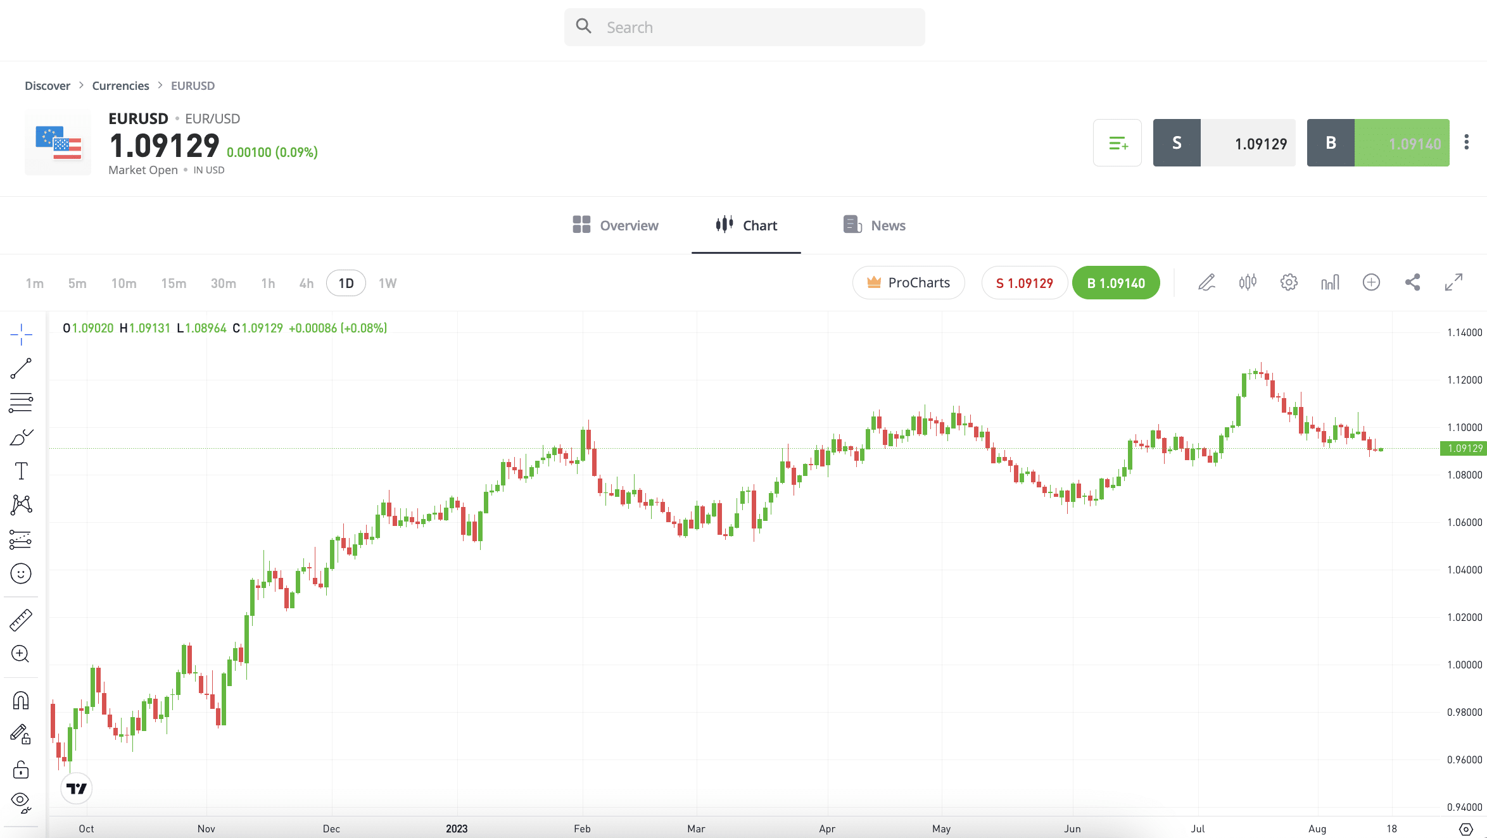The image size is (1487, 838).
Task: Click the B 1.09140 buy pill
Action: point(1116,282)
